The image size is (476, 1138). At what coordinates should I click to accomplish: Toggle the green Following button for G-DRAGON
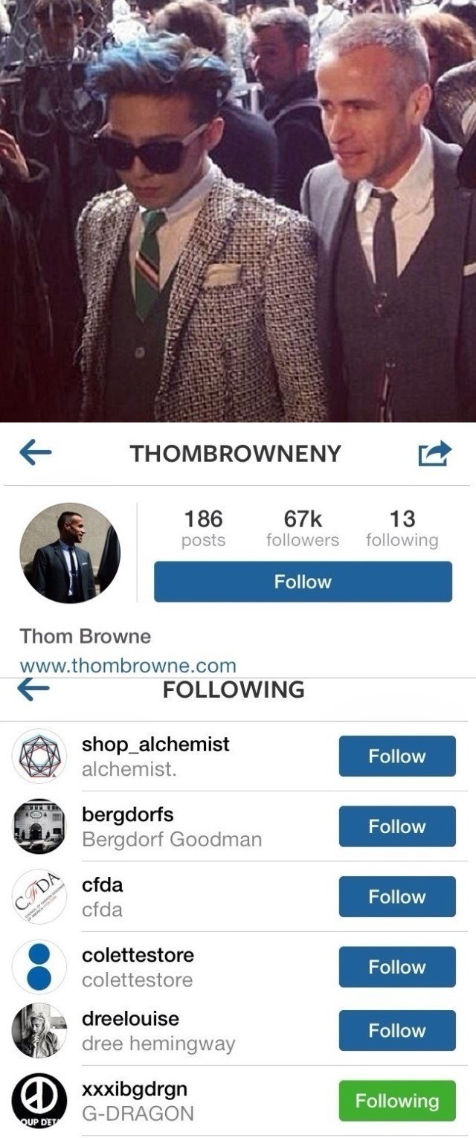[x=397, y=1101]
